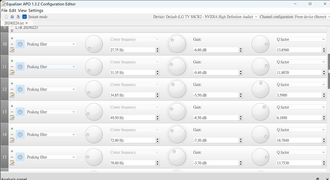This screenshot has height=180, width=330.
Task: Remove filter row 12 with minus icon
Action: point(12,89)
